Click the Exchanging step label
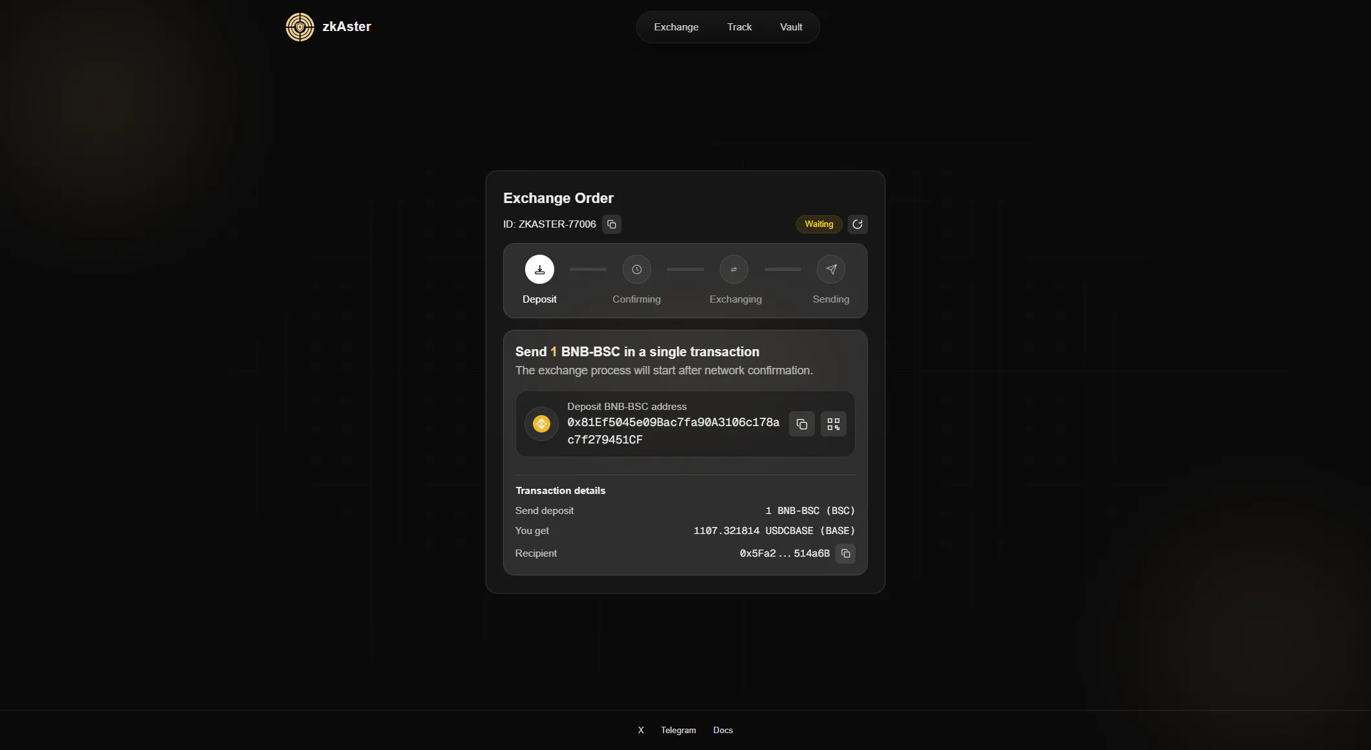This screenshot has height=750, width=1371. 735,299
